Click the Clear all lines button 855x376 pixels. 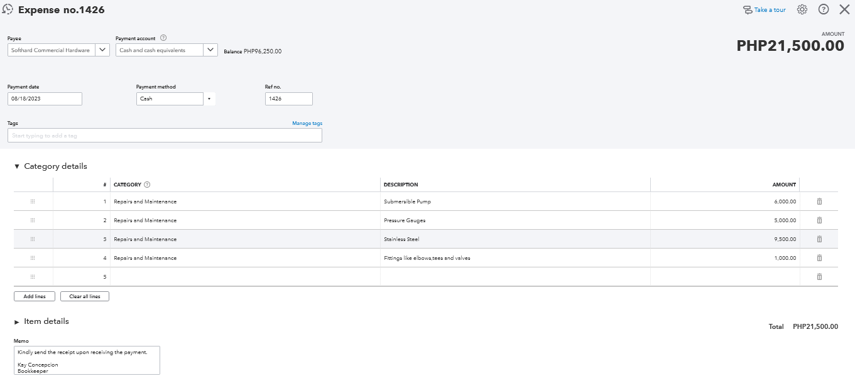click(x=85, y=296)
